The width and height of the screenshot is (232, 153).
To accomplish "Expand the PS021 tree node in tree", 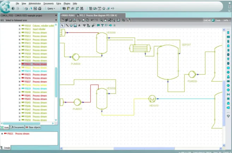I will [x=19, y=64].
